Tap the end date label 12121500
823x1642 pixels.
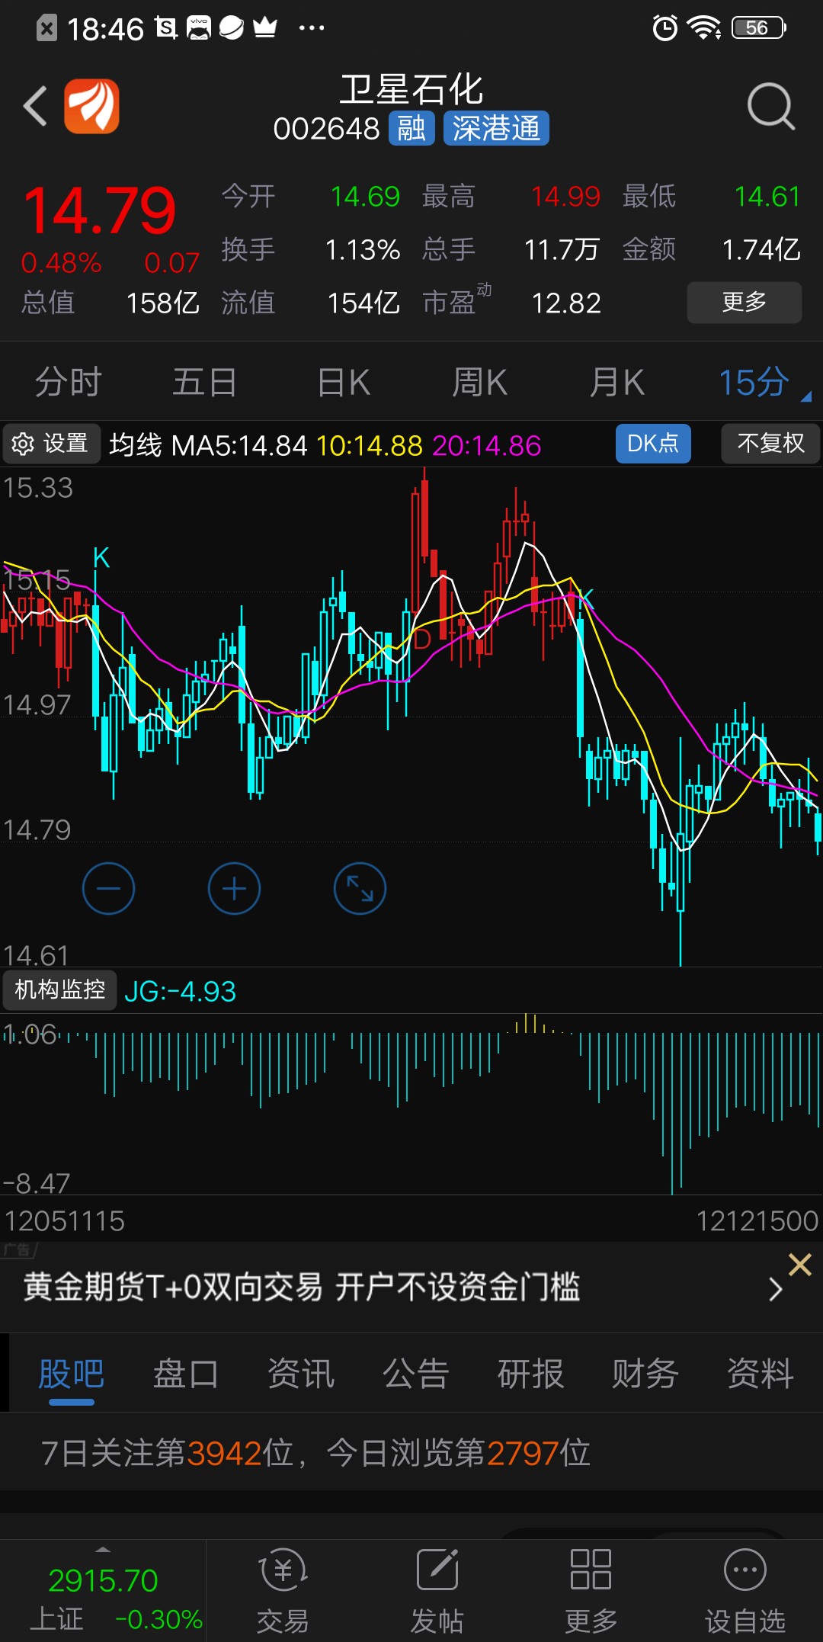click(757, 1221)
